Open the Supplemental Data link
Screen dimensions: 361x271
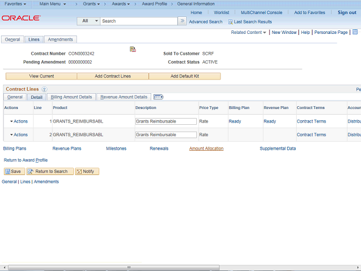coord(278,148)
